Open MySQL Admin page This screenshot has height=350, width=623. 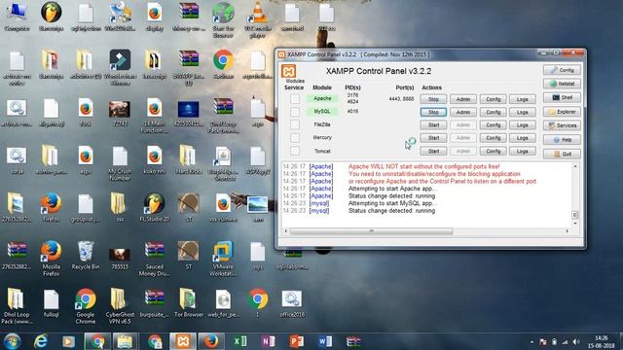pyautogui.click(x=463, y=113)
